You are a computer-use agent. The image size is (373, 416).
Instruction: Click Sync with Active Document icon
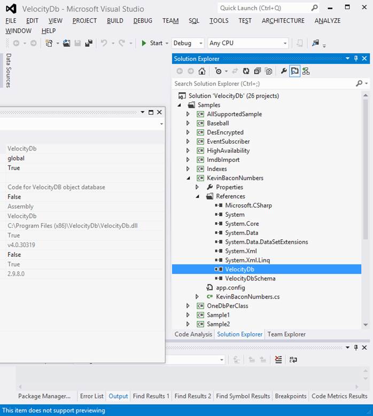235,71
